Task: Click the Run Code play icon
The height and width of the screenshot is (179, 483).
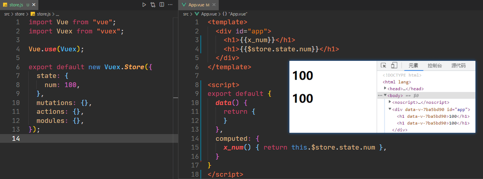Action: (144, 5)
